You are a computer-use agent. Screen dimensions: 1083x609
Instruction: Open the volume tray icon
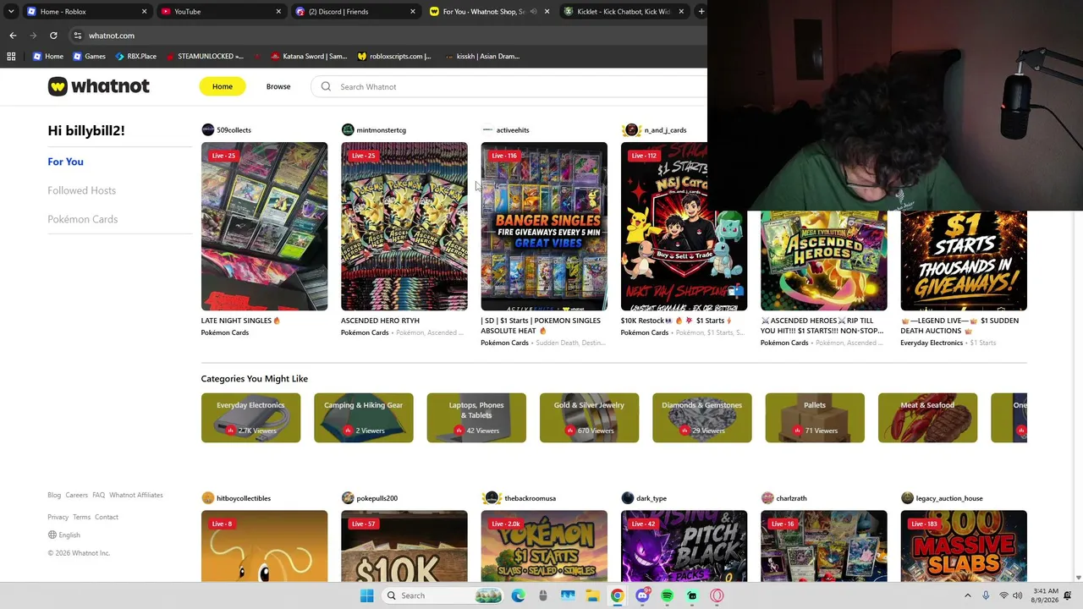click(1019, 595)
